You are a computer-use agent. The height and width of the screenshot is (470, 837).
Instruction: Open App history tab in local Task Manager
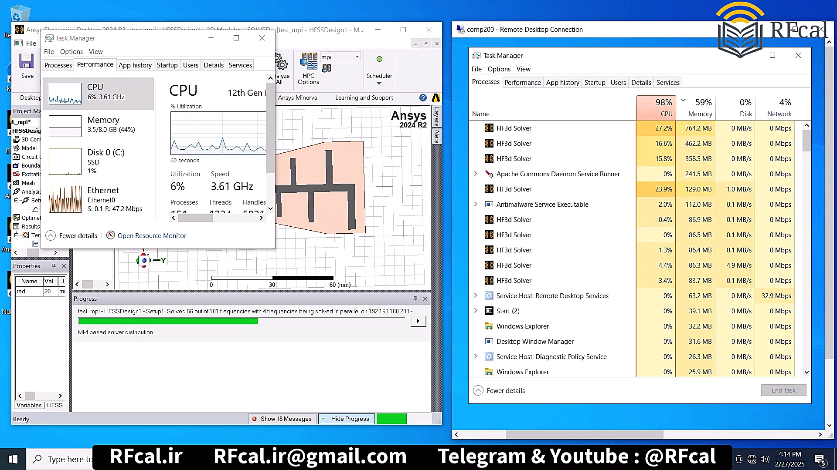point(135,65)
